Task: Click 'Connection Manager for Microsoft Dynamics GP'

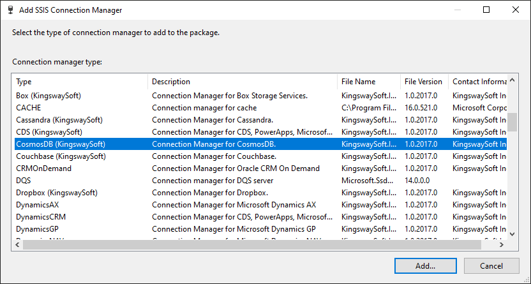Action: 234,229
